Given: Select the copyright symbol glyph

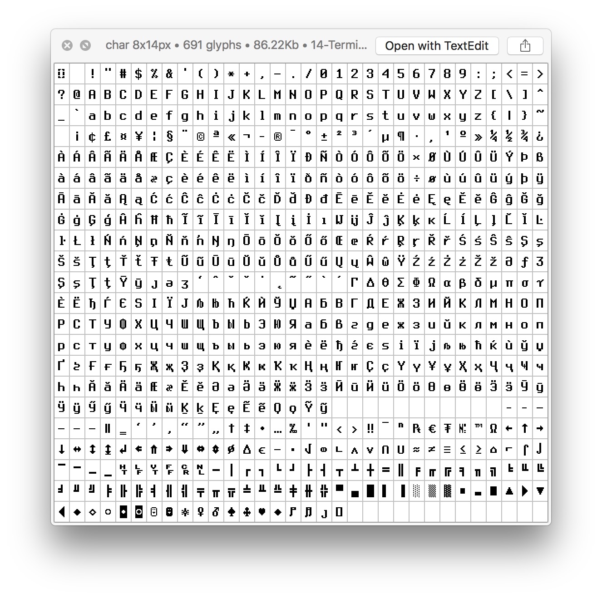Looking at the screenshot, I should (x=200, y=136).
